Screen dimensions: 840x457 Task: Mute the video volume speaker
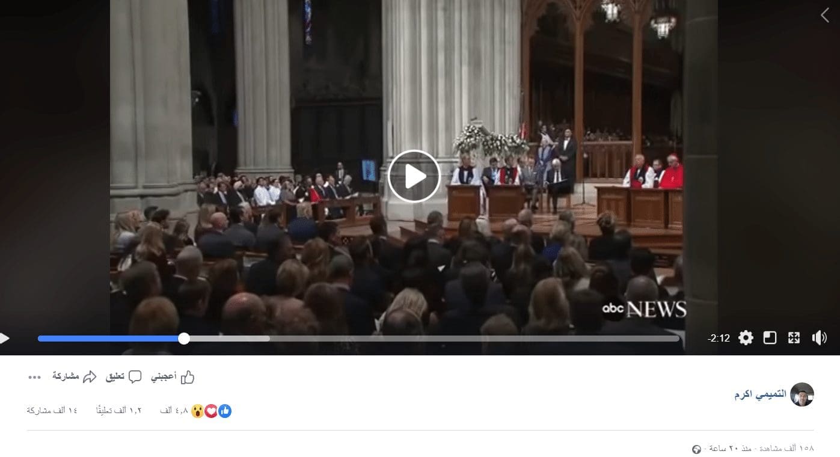pyautogui.click(x=819, y=338)
